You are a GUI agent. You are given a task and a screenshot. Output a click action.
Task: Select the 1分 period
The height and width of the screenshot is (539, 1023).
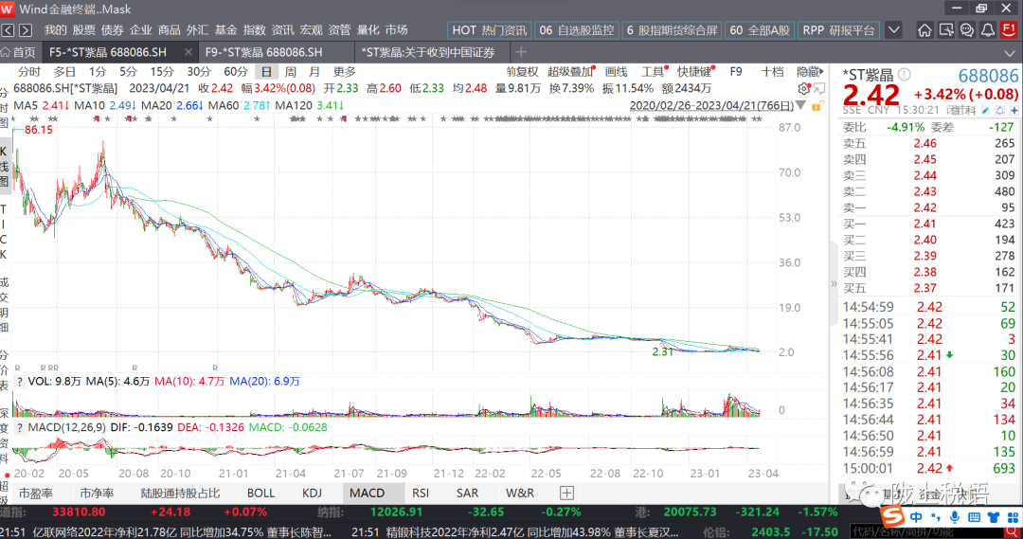click(x=98, y=72)
